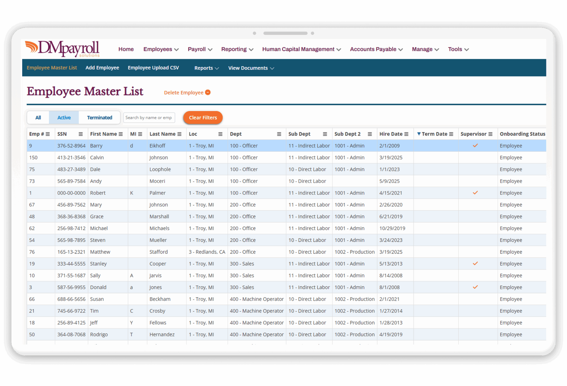This screenshot has height=386, width=567.
Task: Open the Last Name column menu icon
Action: (179, 134)
